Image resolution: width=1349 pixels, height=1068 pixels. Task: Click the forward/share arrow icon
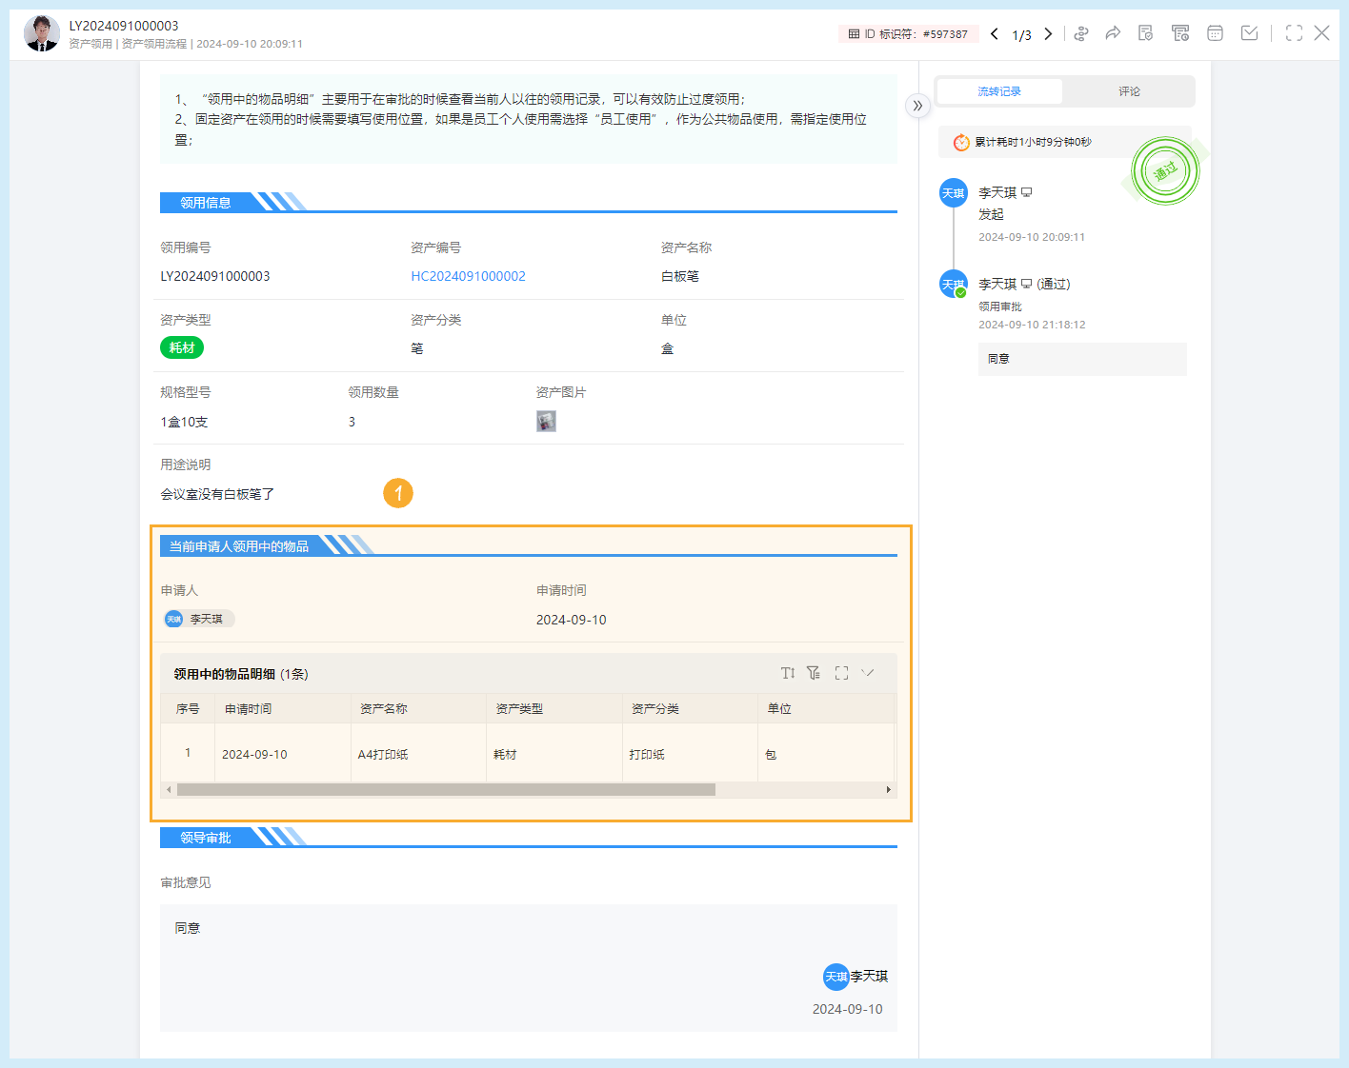(x=1113, y=32)
